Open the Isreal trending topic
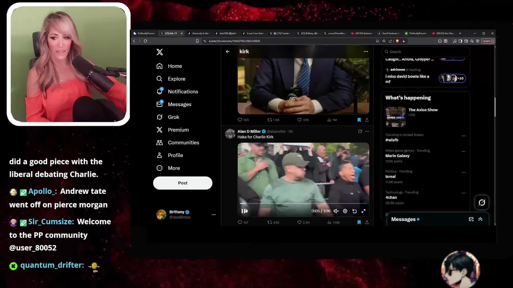The width and height of the screenshot is (513, 288). click(390, 176)
